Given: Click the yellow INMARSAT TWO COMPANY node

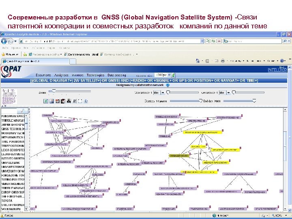Looking at the screenshot, I should 216,163.
